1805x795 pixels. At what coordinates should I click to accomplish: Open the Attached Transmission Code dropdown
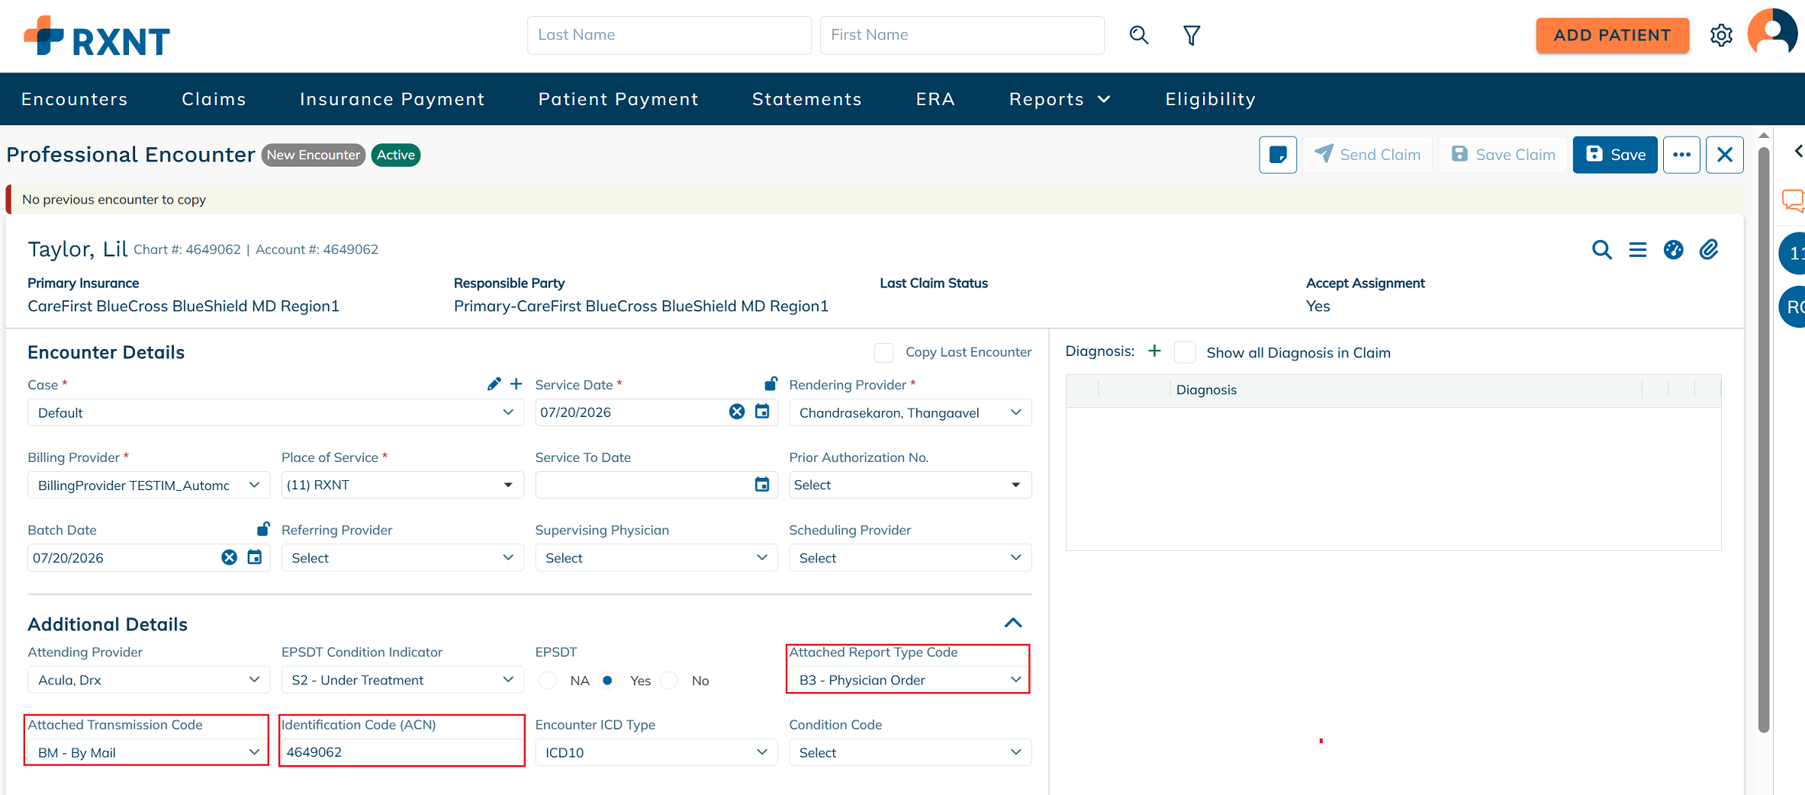tap(149, 752)
